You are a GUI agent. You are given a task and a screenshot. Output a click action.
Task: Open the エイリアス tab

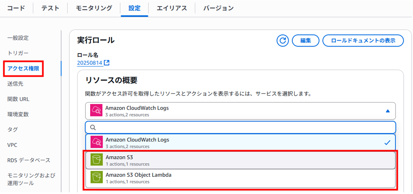point(172,8)
